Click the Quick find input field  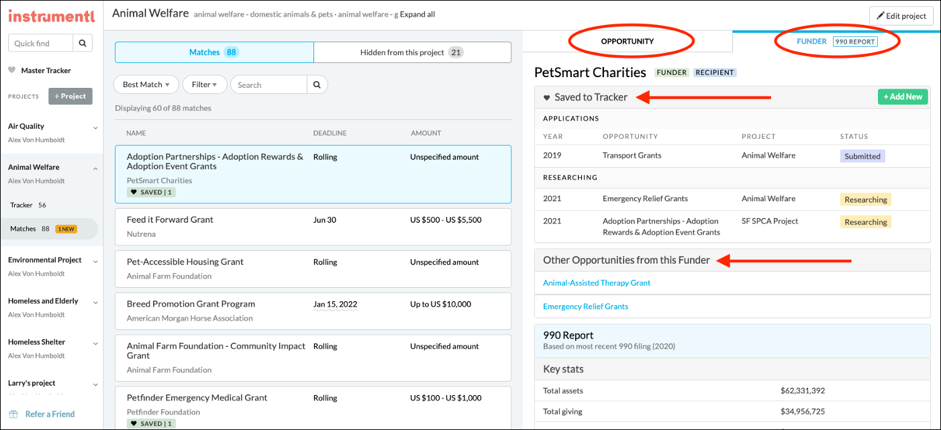click(x=40, y=43)
